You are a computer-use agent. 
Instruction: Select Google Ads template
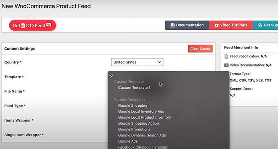click(128, 141)
